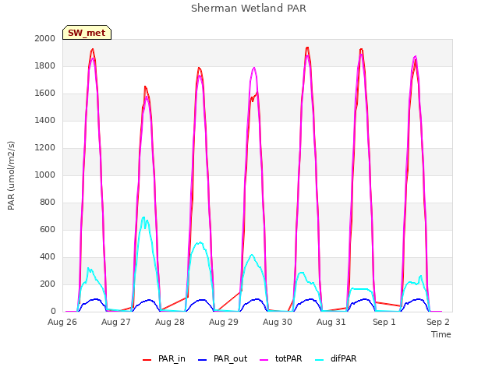Click the 1800 y-axis tick label

tap(45, 65)
